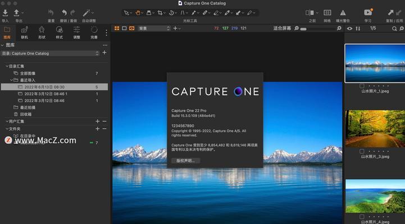
Task: Choose the Loupe cursor tool
Action: click(x=149, y=13)
